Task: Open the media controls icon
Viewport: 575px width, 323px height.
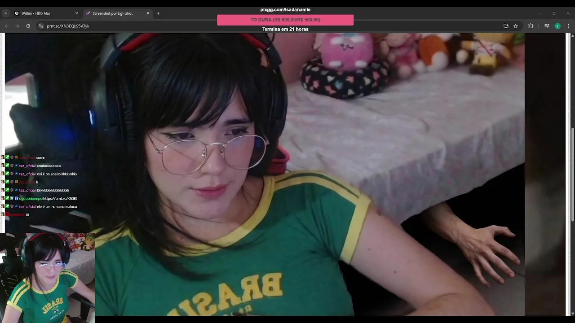Action: coord(547,26)
